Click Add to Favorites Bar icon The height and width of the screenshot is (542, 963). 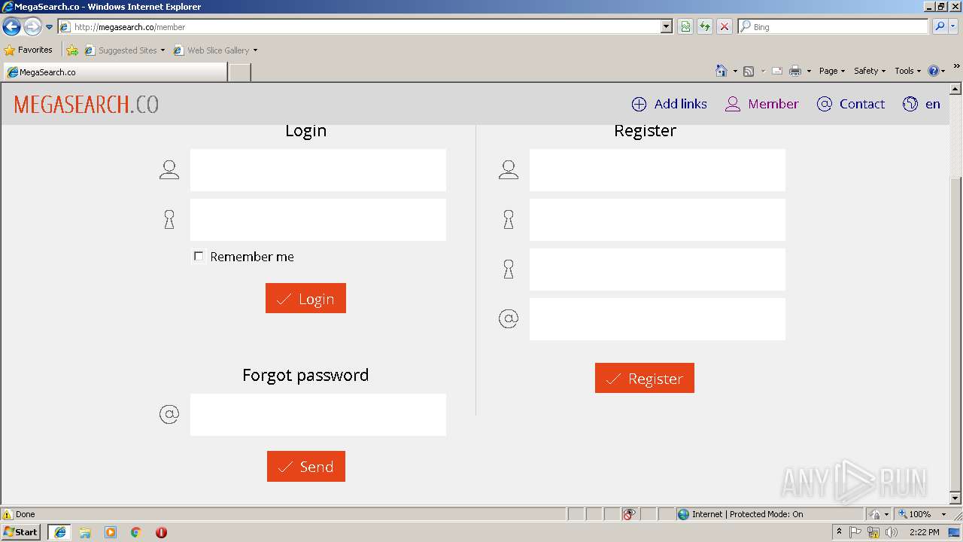[72, 50]
